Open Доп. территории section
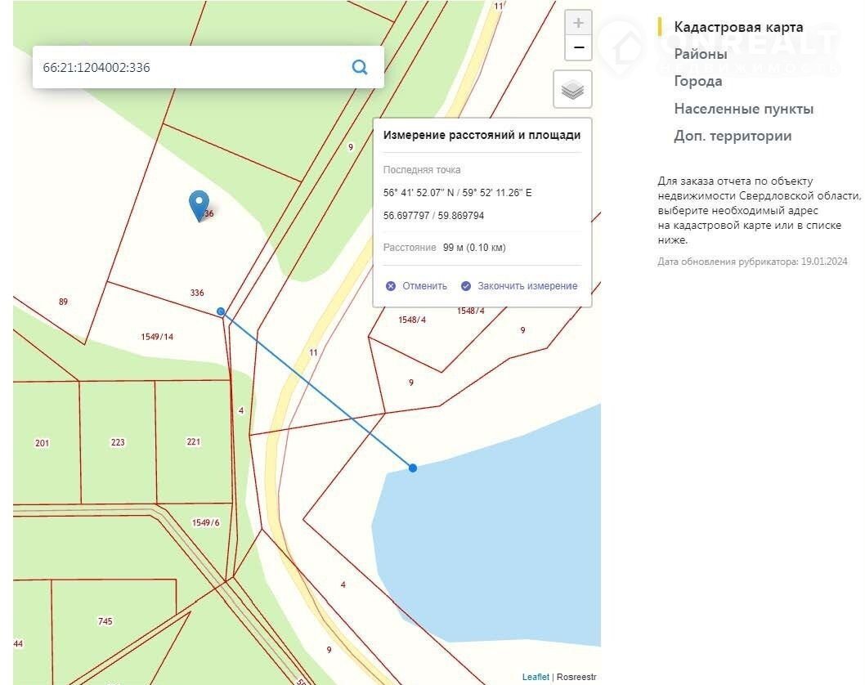This screenshot has height=685, width=865. pyautogui.click(x=732, y=136)
